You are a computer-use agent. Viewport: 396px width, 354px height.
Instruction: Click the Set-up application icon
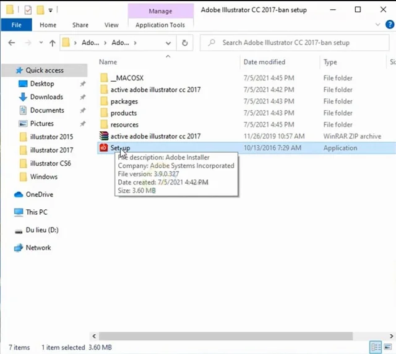click(104, 147)
